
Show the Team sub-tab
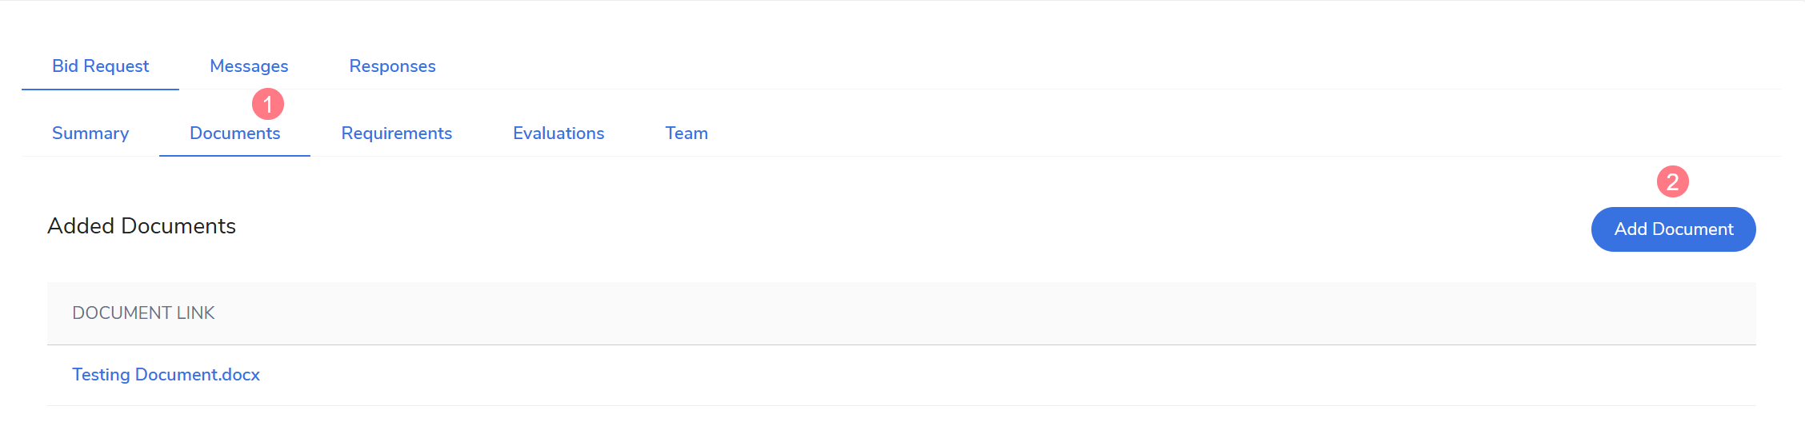686,133
